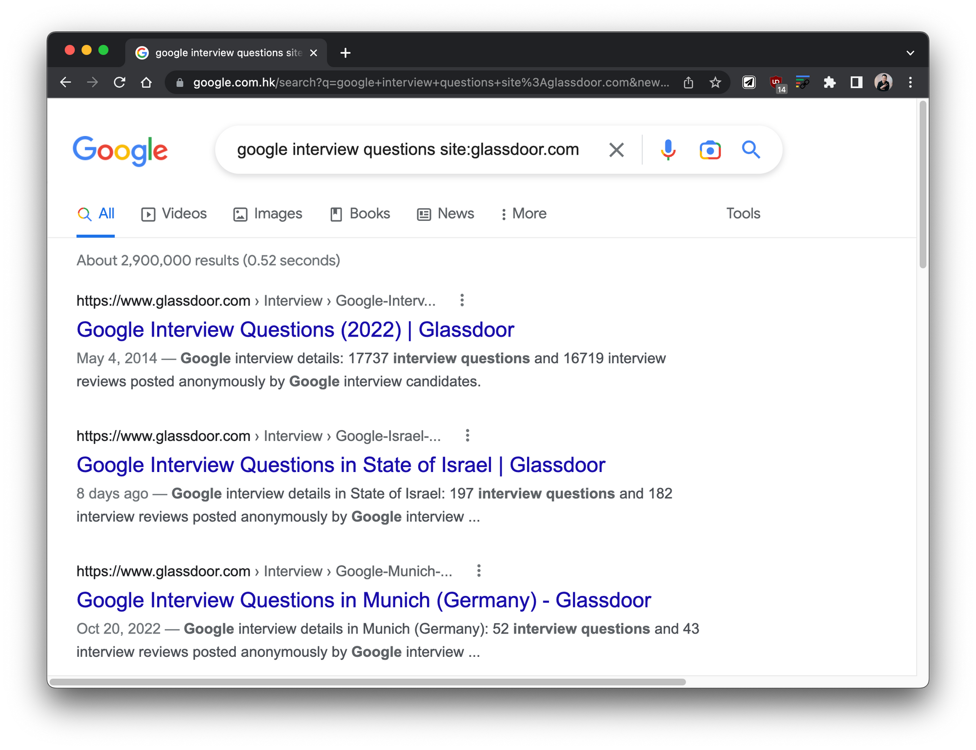Viewport: 976px width, 750px height.
Task: Open the tab search chevron dropdown
Action: [x=910, y=53]
